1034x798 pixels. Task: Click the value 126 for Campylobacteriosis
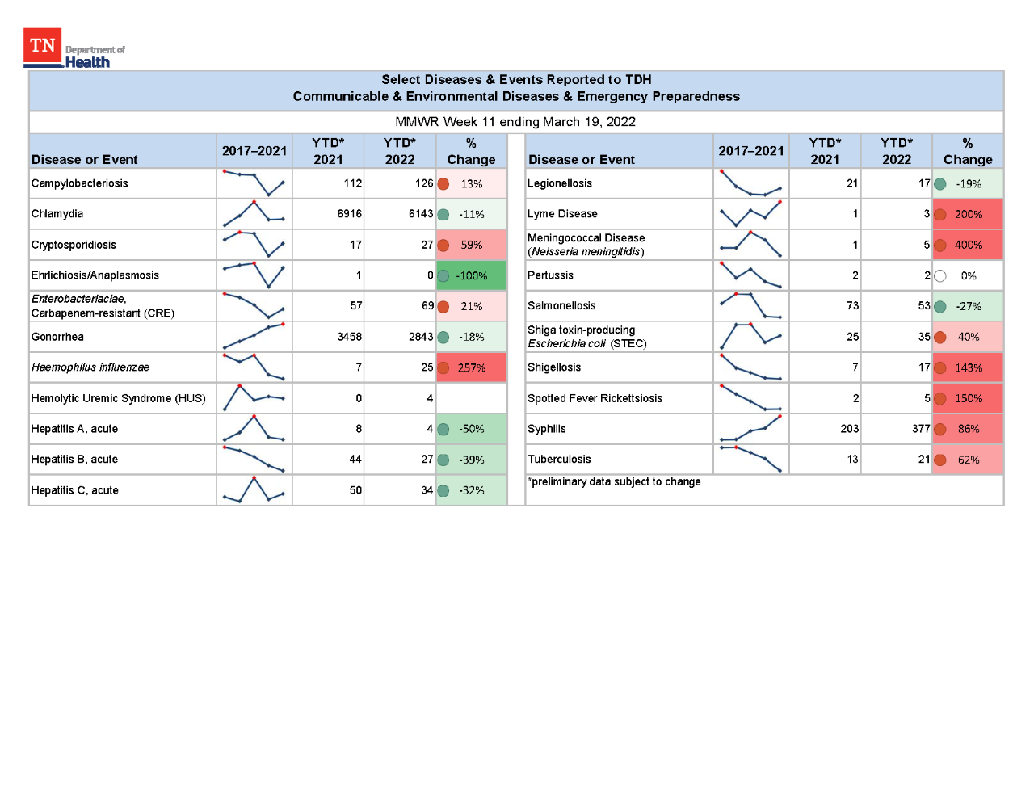coord(424,183)
